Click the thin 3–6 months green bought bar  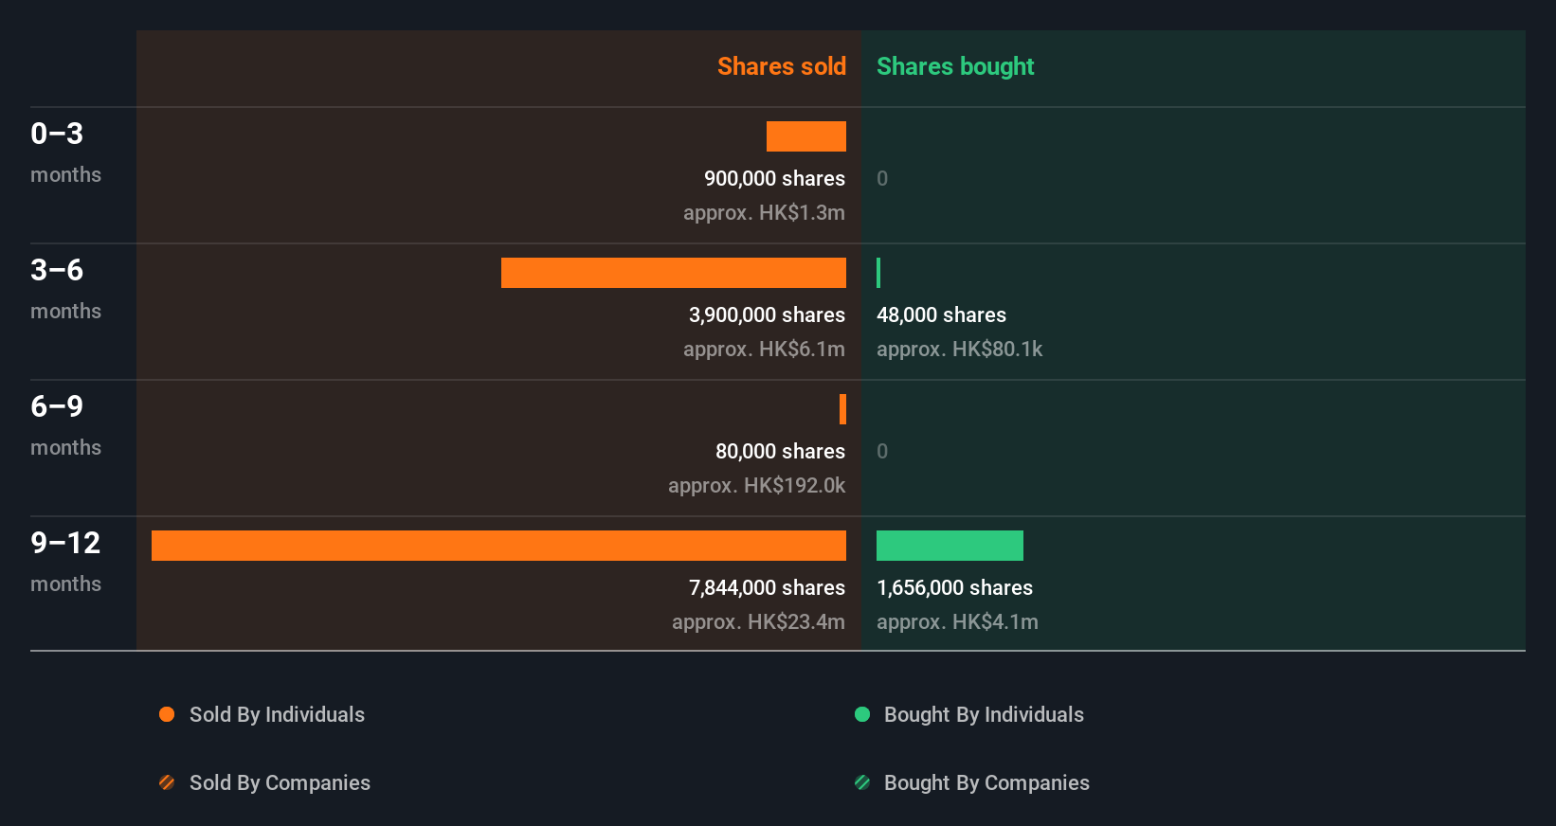coord(878,273)
